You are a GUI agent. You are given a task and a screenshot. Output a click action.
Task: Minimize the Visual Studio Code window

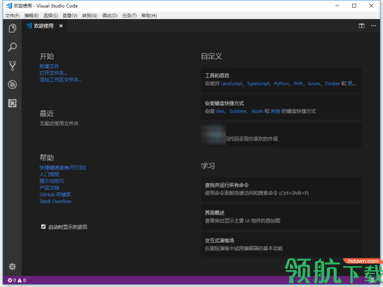(x=338, y=5)
